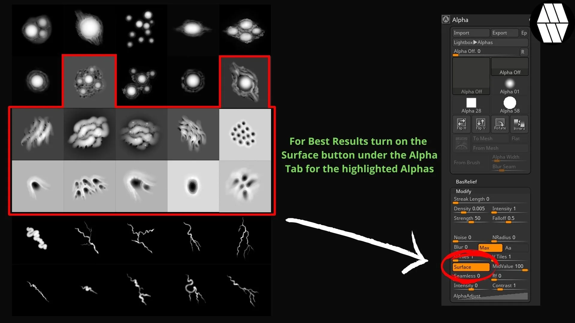This screenshot has height=323, width=575.
Task: Select the scratches alpha thumbnail row
Action: coord(140,134)
